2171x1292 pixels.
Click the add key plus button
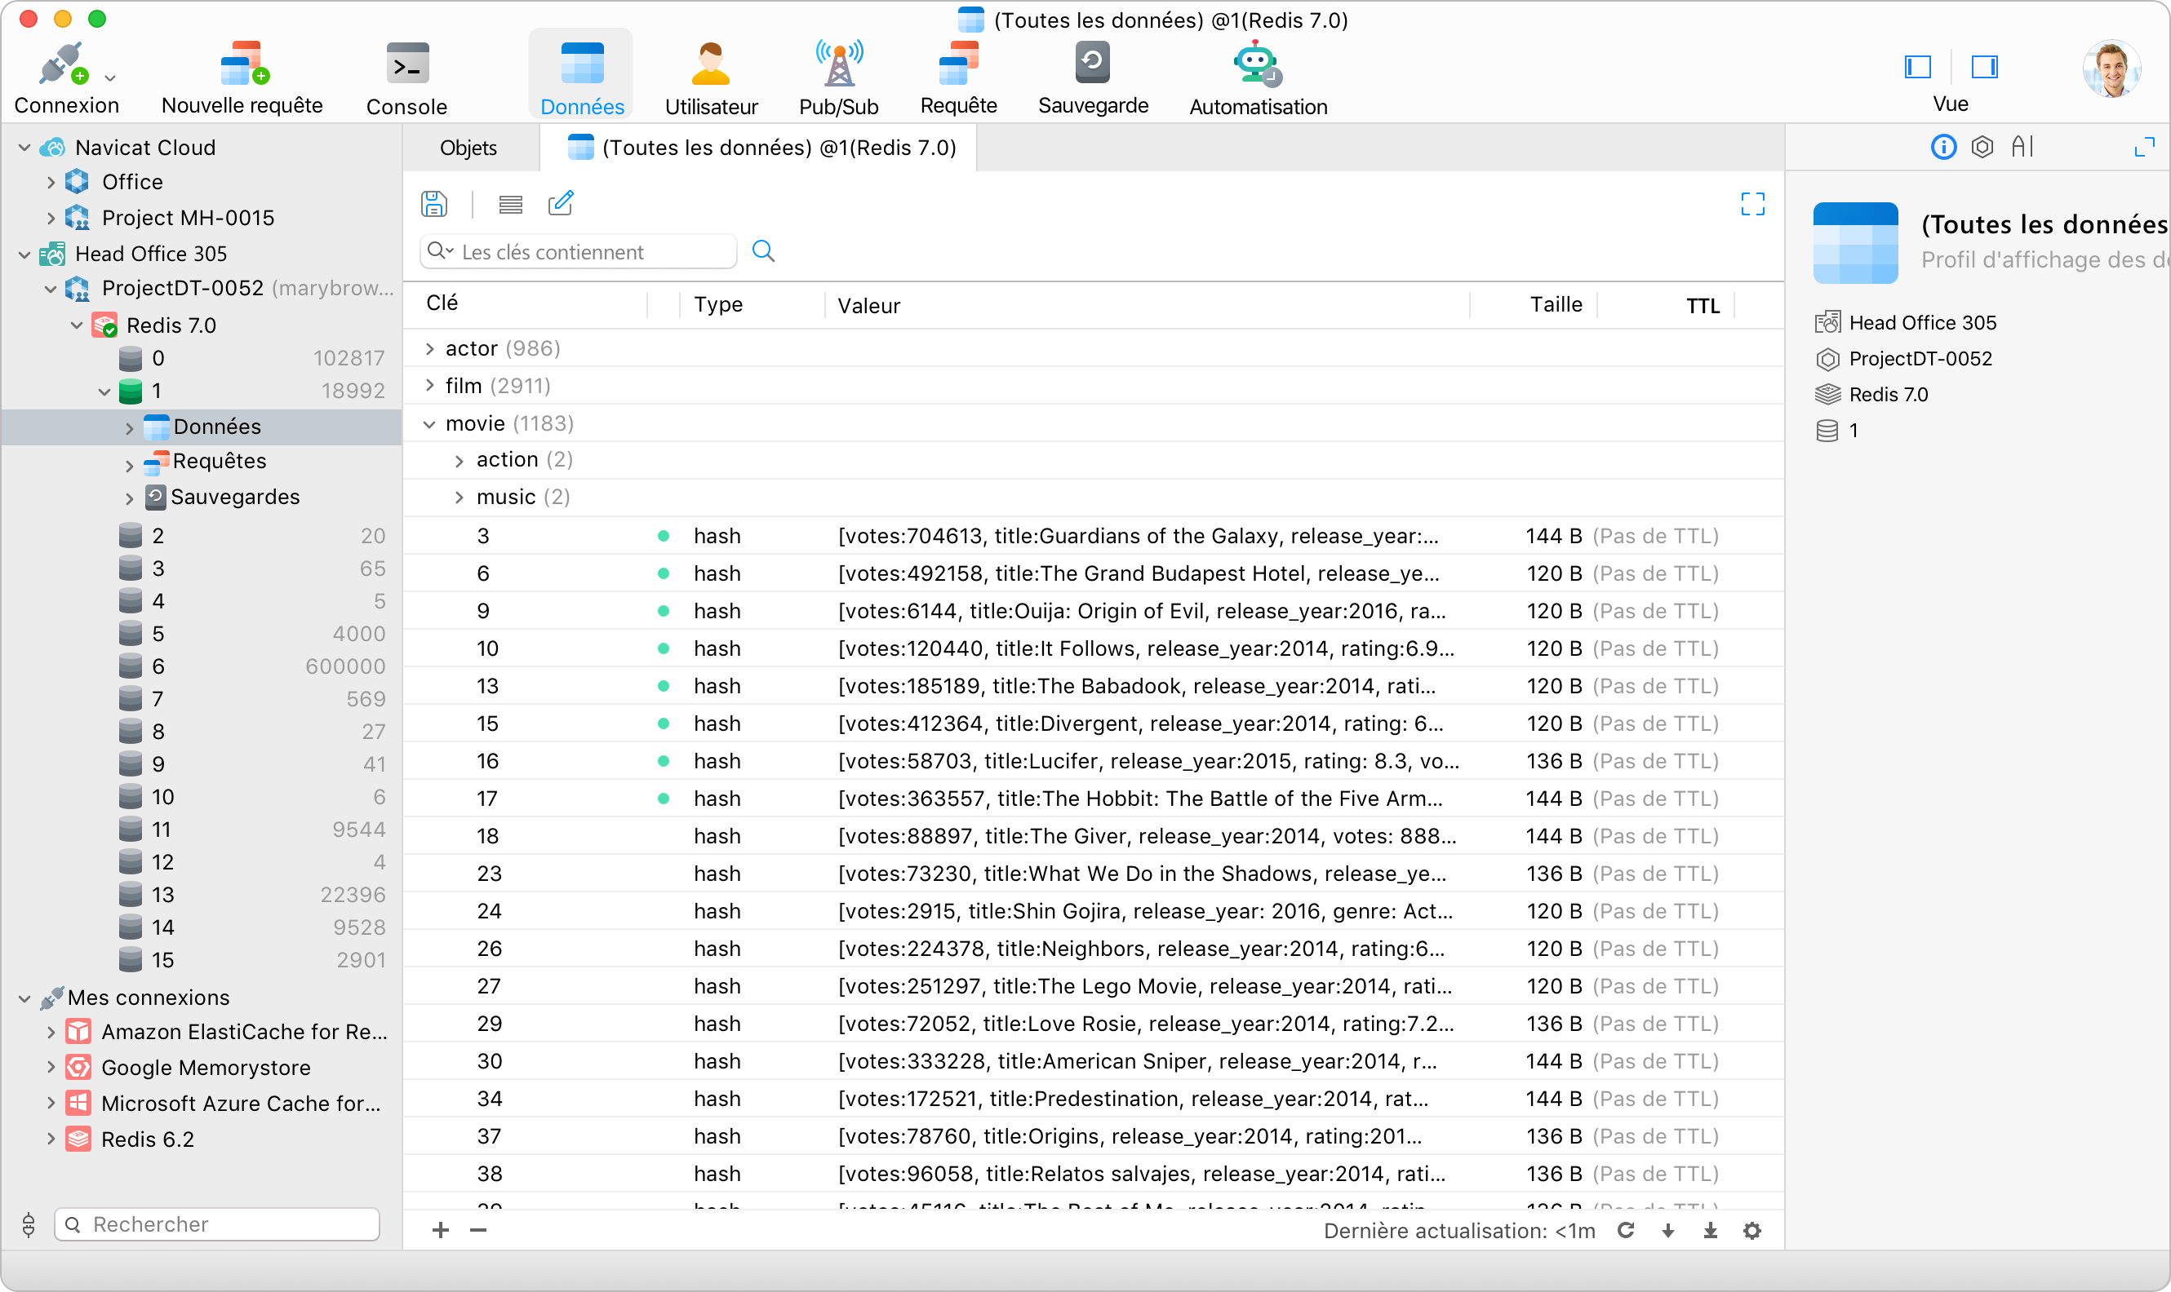click(441, 1230)
